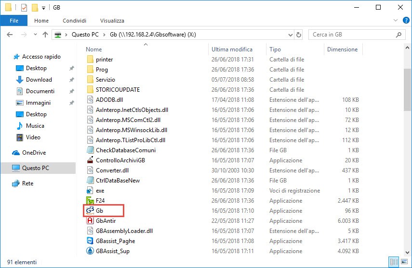The width and height of the screenshot is (412, 268).
Task: Switch to details view layout icon
Action: pyautogui.click(x=394, y=262)
